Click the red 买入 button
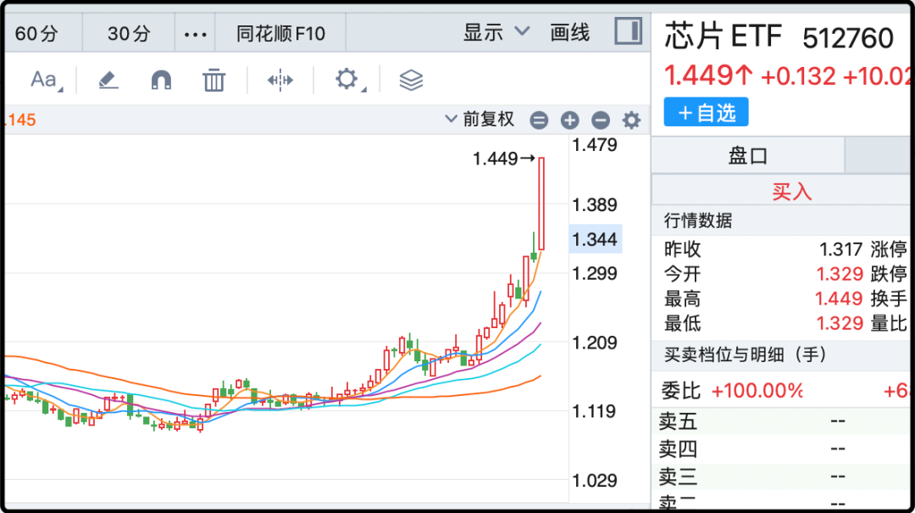 (x=791, y=192)
